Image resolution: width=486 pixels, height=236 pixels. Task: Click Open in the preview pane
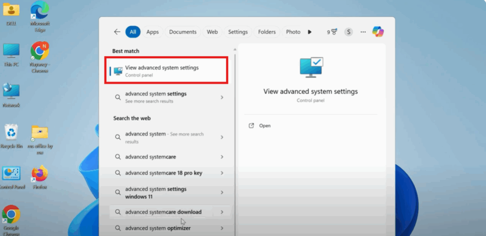pyautogui.click(x=265, y=126)
